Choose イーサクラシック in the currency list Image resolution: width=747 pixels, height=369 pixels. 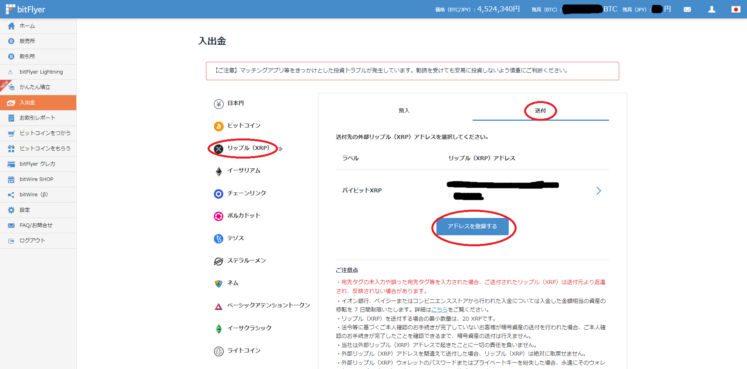click(x=250, y=328)
